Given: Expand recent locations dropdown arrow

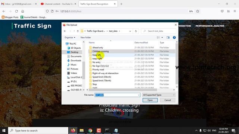Looking at the screenshot, I should (x=74, y=31).
